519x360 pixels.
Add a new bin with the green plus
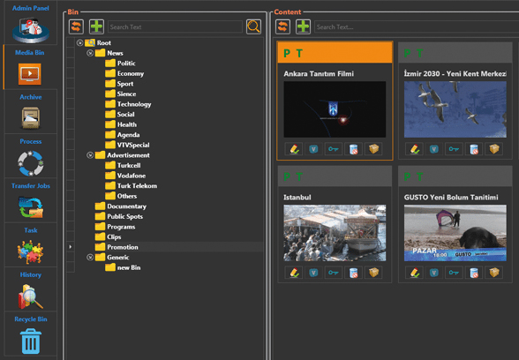click(97, 26)
